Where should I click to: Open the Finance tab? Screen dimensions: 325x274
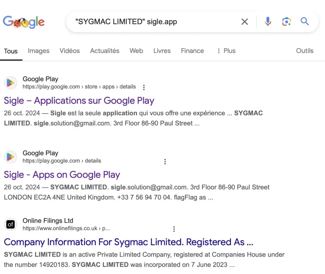pos(192,51)
